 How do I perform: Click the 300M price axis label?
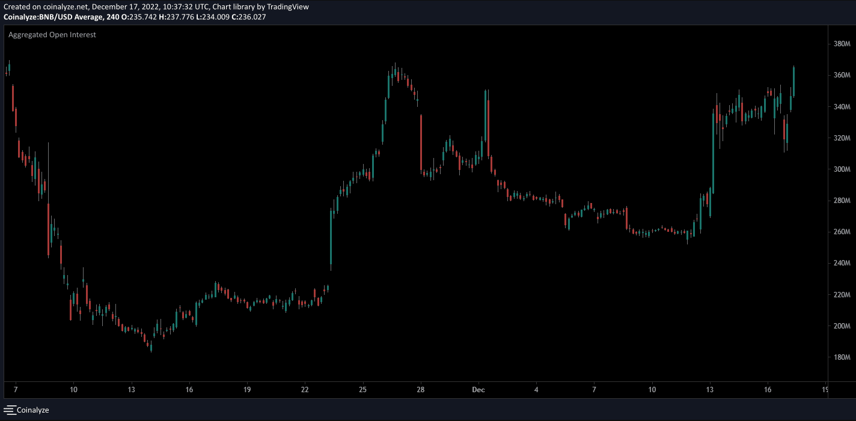[842, 169]
